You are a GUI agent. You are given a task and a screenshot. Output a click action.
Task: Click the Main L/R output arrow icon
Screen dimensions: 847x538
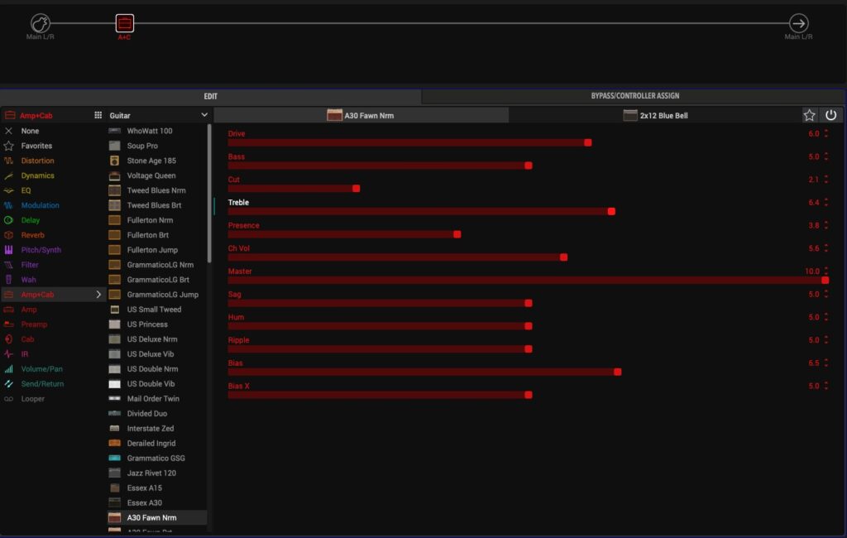point(798,23)
